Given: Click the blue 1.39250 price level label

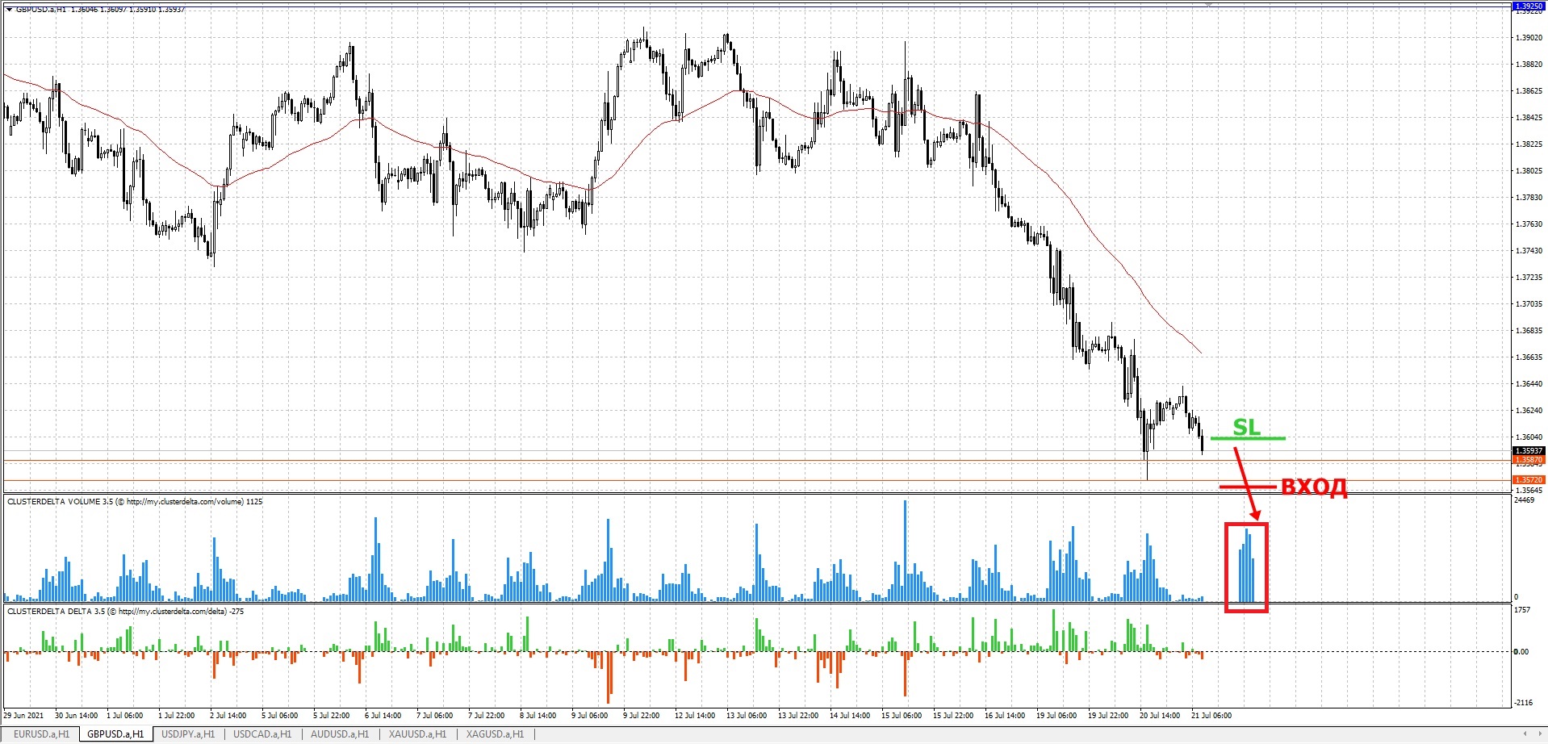Looking at the screenshot, I should (1528, 6).
